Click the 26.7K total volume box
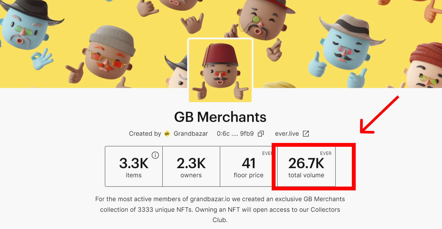The width and height of the screenshot is (442, 229). point(306,167)
